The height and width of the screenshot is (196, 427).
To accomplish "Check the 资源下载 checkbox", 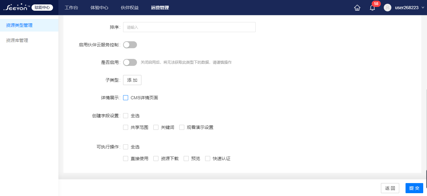I will pos(156,159).
